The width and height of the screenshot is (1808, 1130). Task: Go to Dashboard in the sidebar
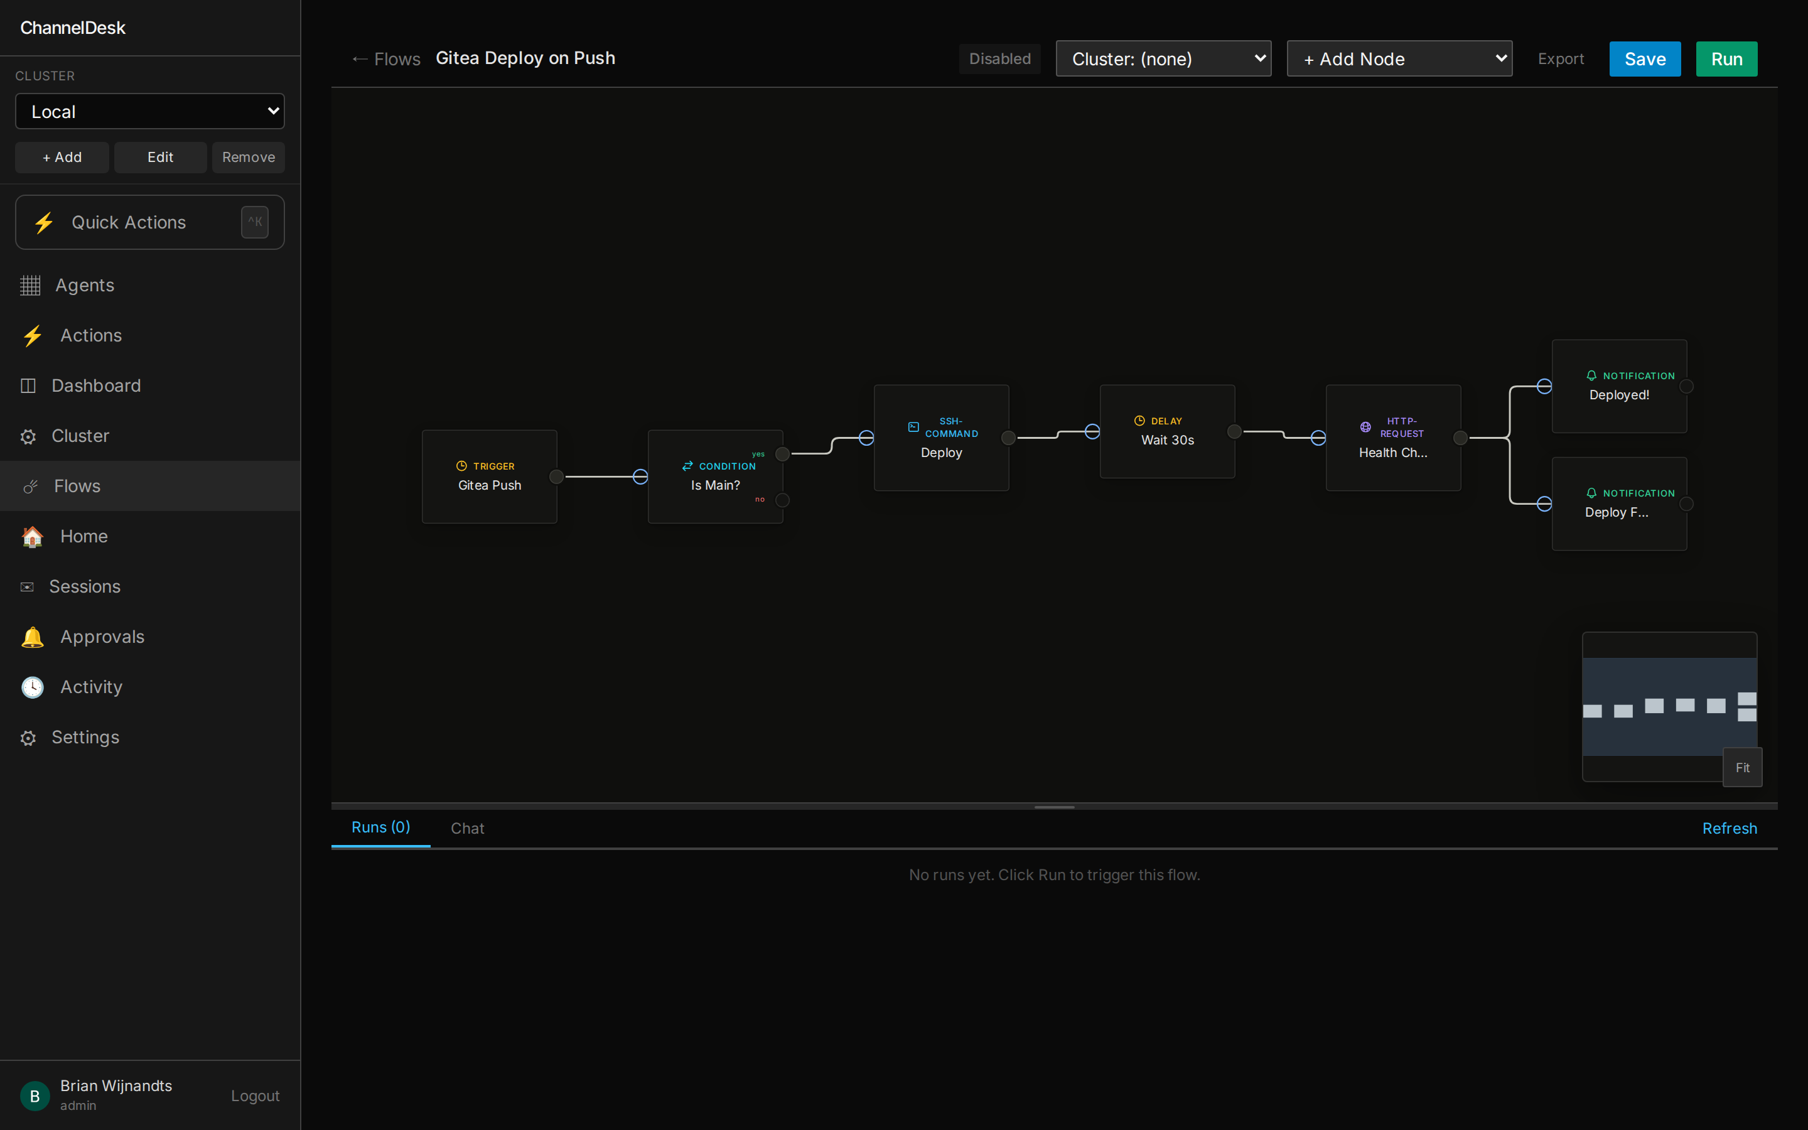[x=150, y=385]
